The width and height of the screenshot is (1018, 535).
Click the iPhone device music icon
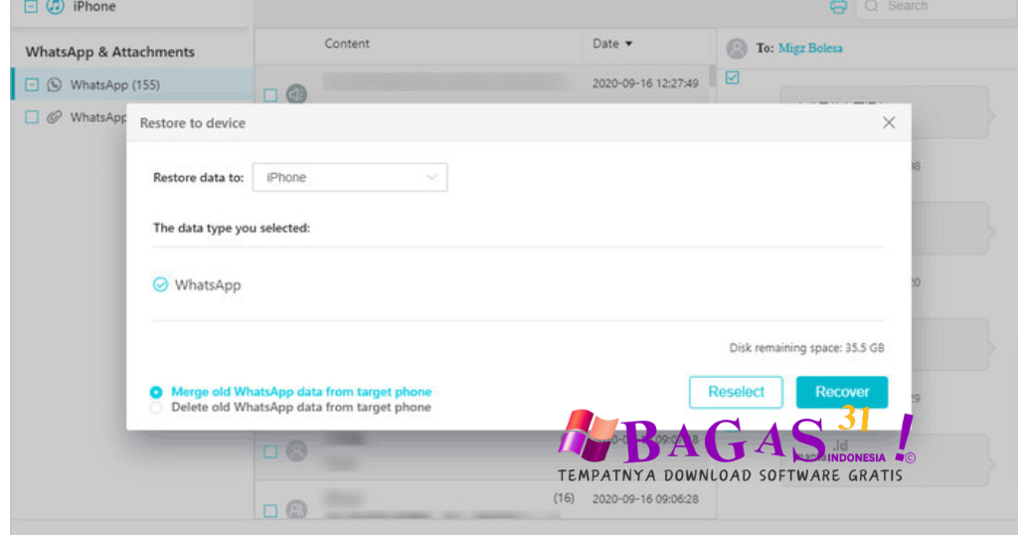point(56,7)
